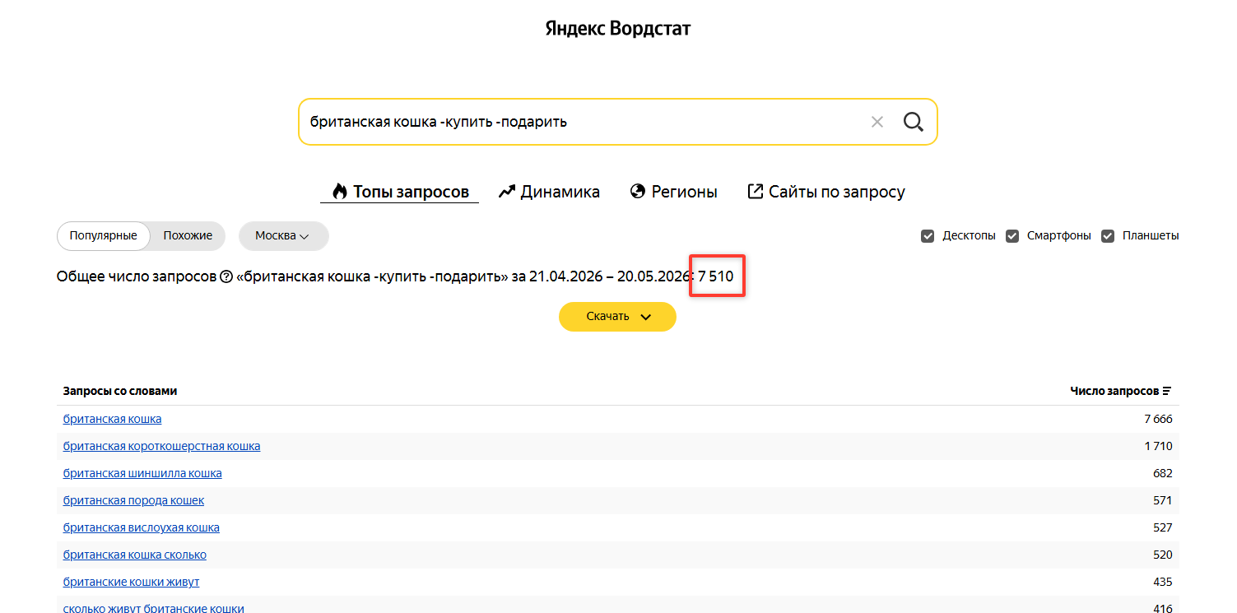Select the Популярные queries option

point(104,235)
